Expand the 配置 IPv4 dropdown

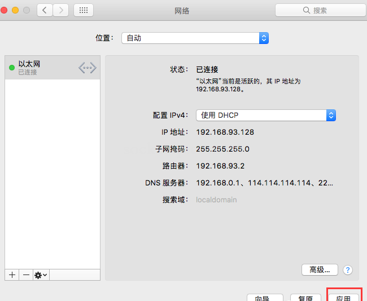[265, 115]
